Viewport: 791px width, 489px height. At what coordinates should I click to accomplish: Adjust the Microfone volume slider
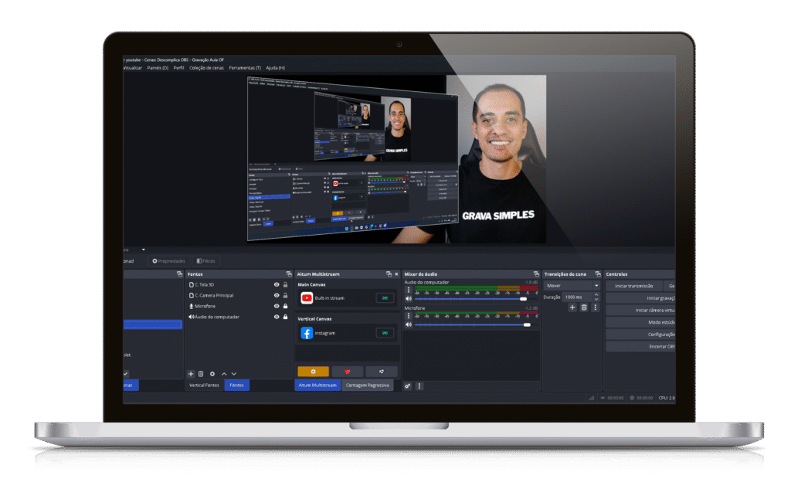pos(527,324)
